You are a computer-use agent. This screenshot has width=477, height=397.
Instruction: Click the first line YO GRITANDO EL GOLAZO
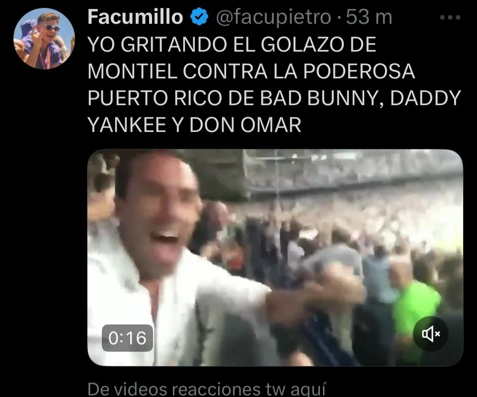click(x=232, y=44)
